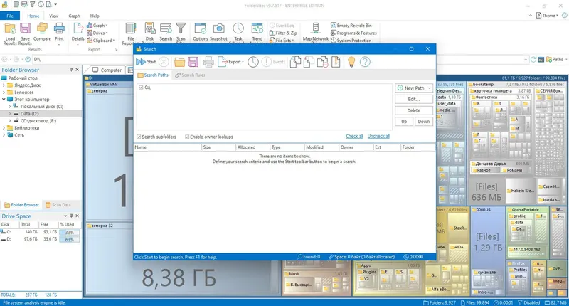This screenshot has width=569, height=306.
Task: Open the Graph dropdown in Export group
Action: click(x=97, y=26)
